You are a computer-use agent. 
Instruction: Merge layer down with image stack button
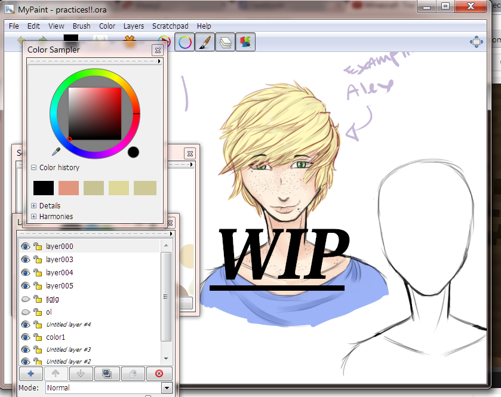click(107, 373)
